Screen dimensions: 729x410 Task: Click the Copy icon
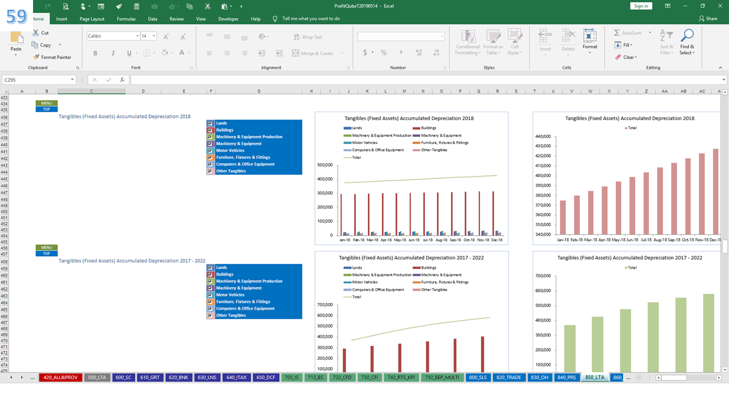click(x=35, y=45)
